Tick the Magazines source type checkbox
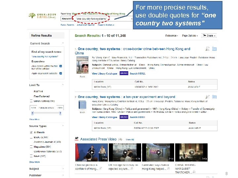238x178 pixels. point(31,147)
